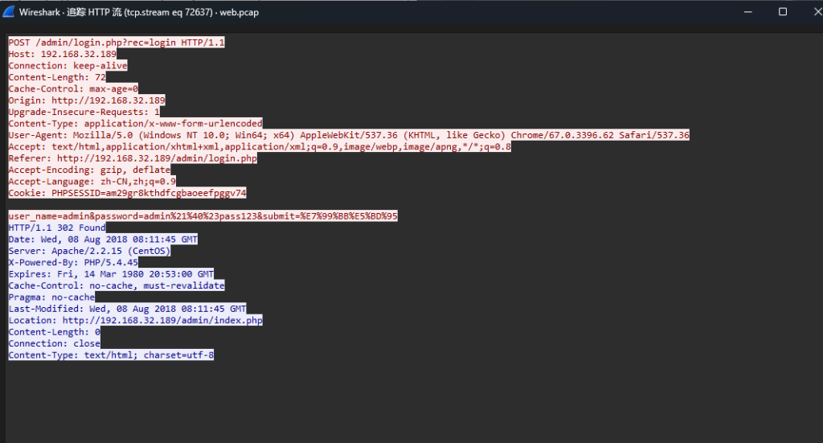This screenshot has height=443, width=823.
Task: Click the Host: 192.168.32.189 header
Action: click(x=62, y=54)
